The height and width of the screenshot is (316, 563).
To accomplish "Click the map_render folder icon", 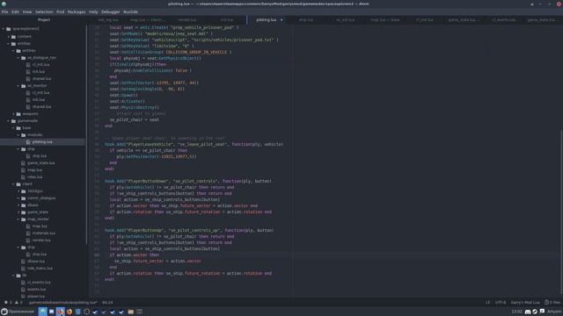I will point(24,219).
